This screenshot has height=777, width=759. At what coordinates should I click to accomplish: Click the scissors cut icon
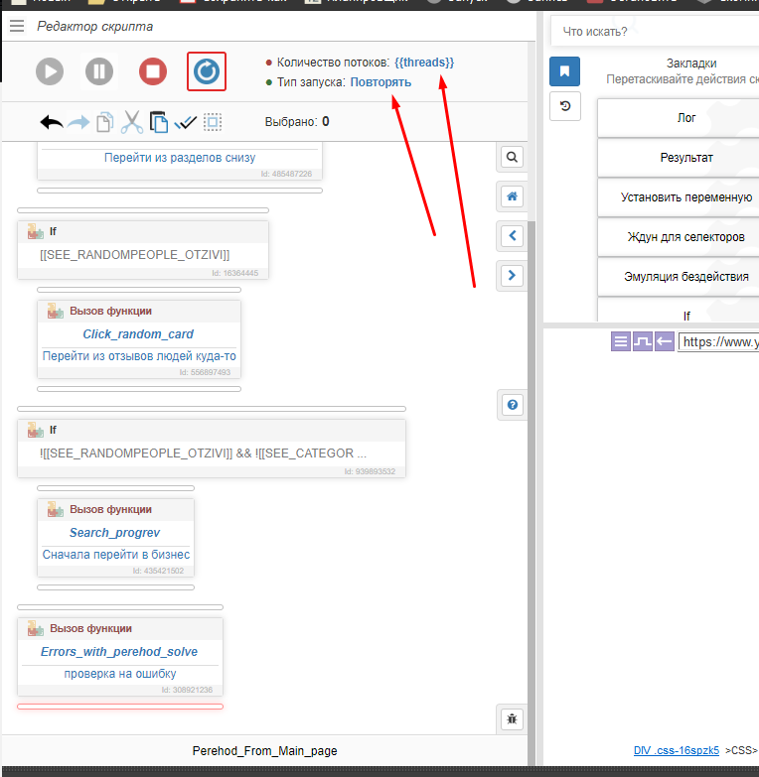tap(131, 122)
